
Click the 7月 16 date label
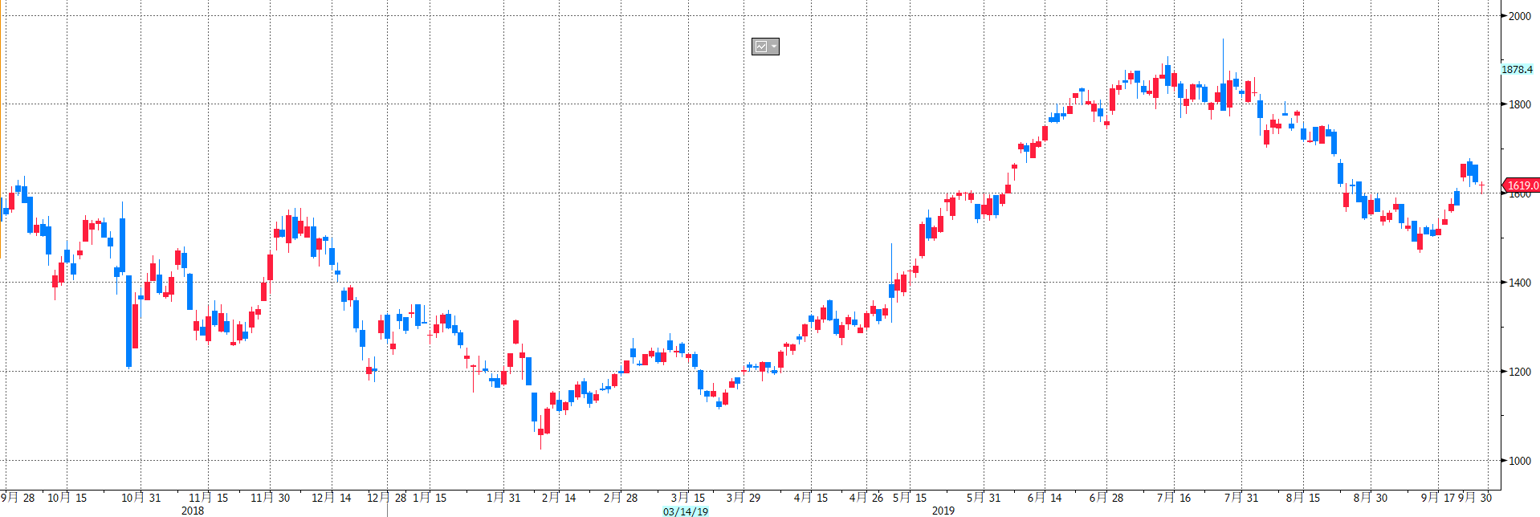point(1174,498)
